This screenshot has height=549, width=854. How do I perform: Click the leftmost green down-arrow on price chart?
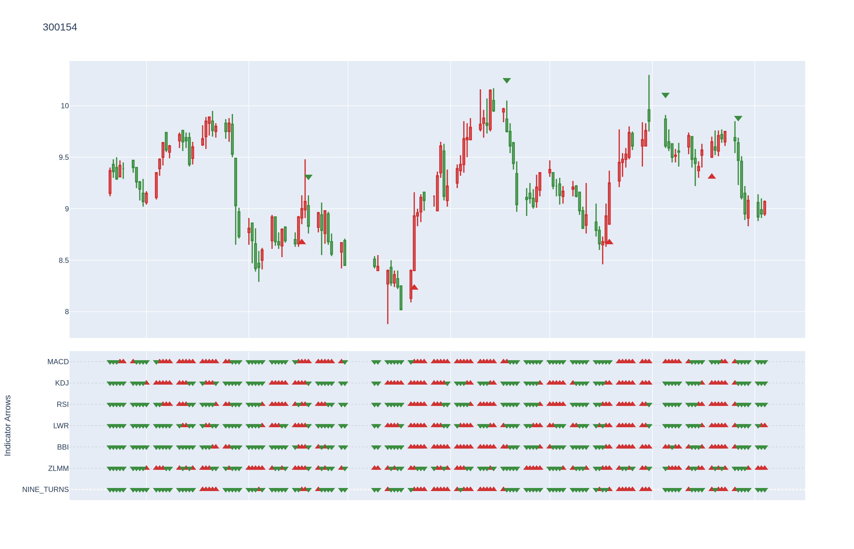pos(308,177)
